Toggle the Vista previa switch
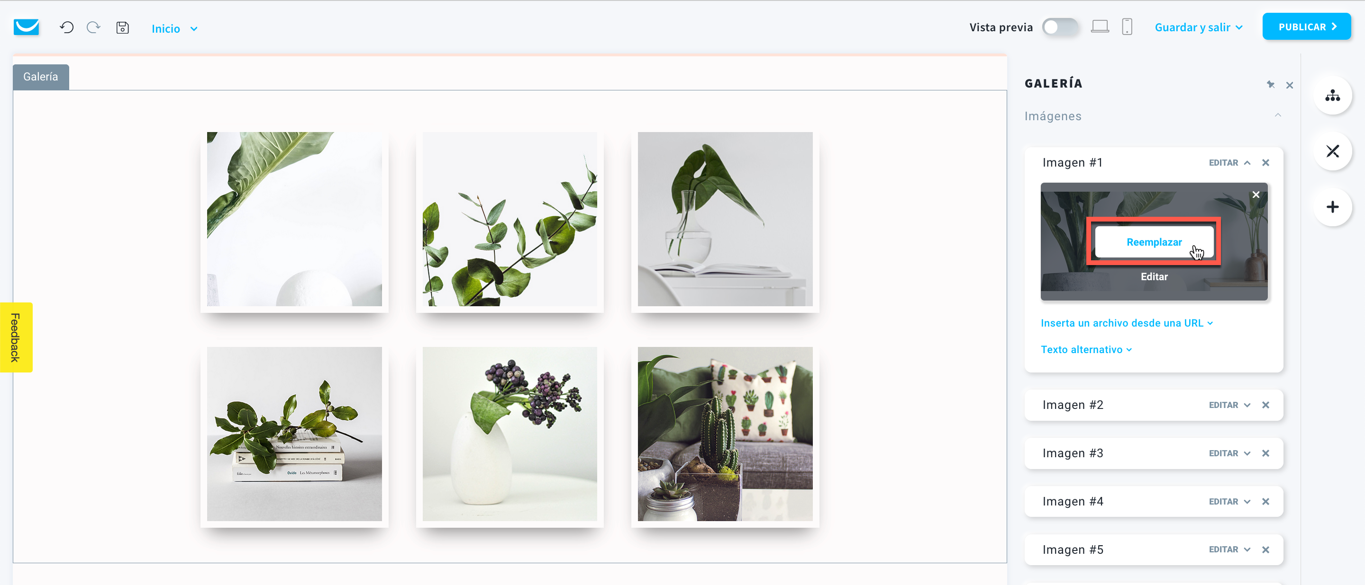 (1060, 27)
